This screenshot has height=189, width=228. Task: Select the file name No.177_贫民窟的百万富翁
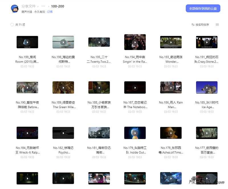[207, 150]
